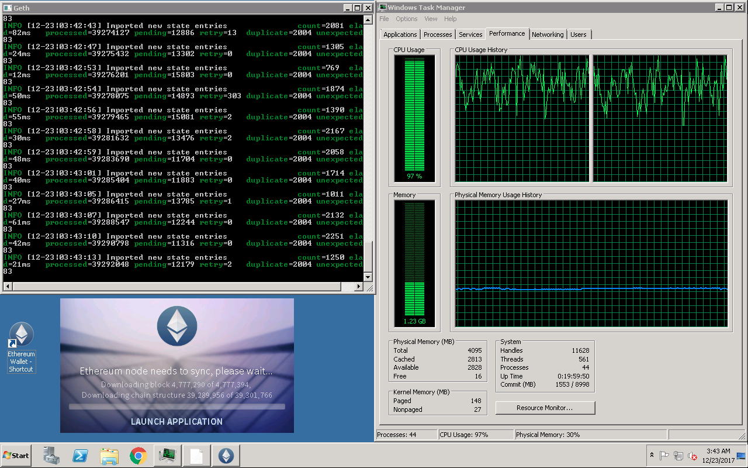This screenshot has height=468, width=748.
Task: Open the Windows Explorer folder taskbar icon
Action: [109, 456]
